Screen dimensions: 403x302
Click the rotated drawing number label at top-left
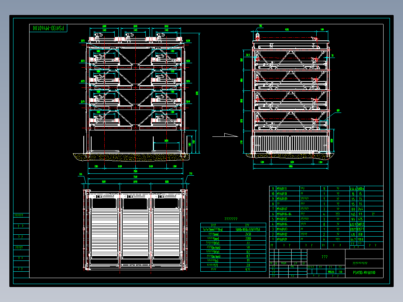[x=48, y=28]
